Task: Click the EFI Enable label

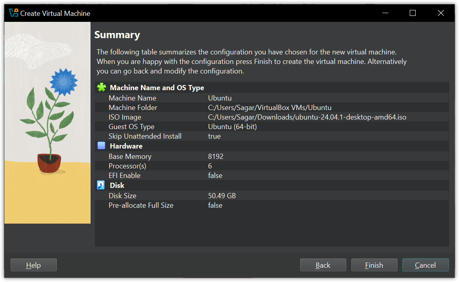Action: pyautogui.click(x=125, y=176)
